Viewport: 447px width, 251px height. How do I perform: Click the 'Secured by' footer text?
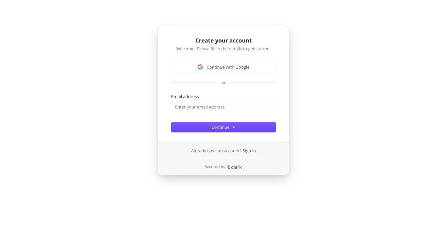tap(215, 167)
